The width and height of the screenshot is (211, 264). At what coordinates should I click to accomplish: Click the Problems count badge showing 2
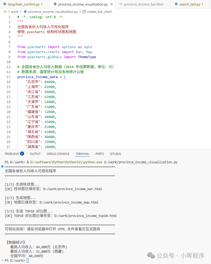(x=22, y=154)
